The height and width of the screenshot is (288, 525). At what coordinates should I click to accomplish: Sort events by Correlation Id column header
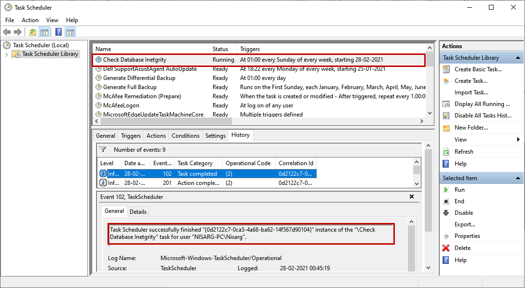click(x=296, y=163)
